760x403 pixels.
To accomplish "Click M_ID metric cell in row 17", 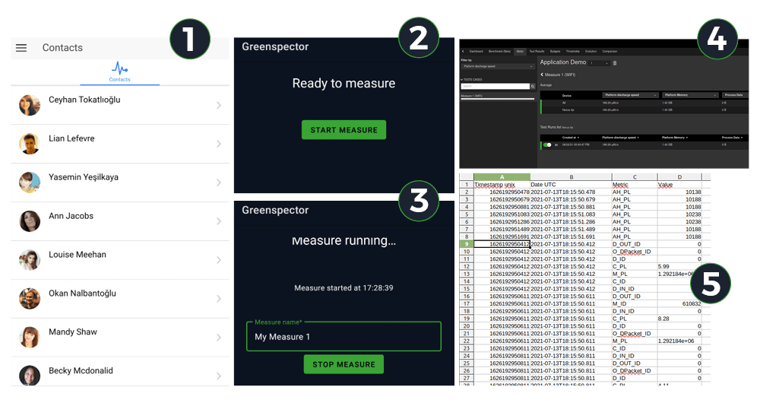I will pos(635,303).
